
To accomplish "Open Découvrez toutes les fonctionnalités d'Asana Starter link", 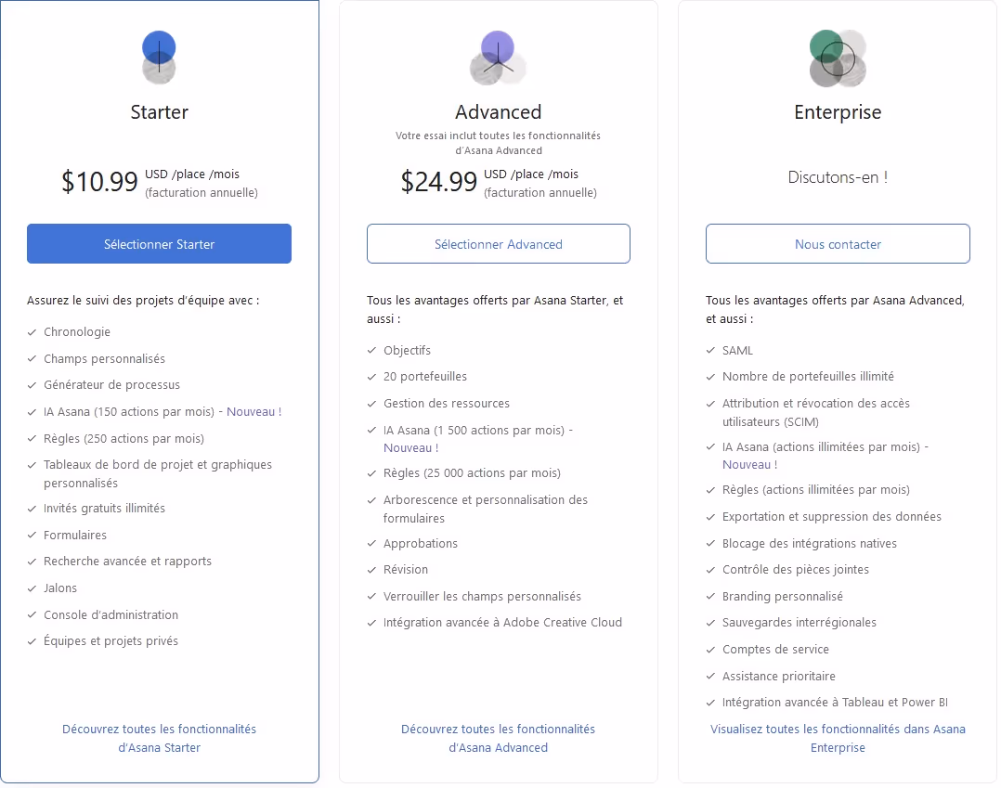I will tap(159, 738).
